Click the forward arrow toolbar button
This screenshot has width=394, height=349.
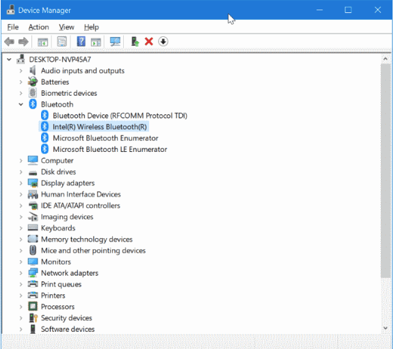pyautogui.click(x=23, y=42)
